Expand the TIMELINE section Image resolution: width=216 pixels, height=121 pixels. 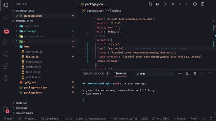coord(22,108)
